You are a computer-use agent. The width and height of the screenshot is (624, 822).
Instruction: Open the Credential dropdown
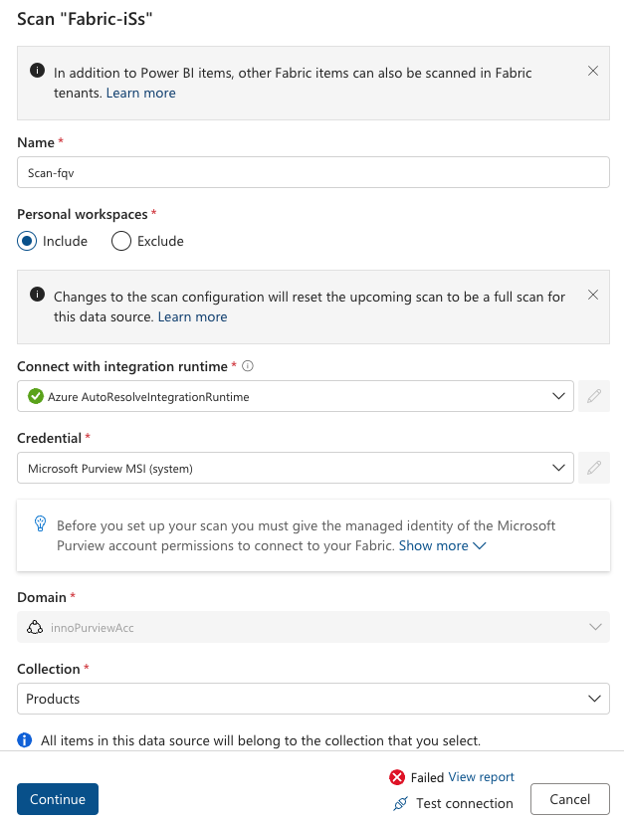(296, 468)
